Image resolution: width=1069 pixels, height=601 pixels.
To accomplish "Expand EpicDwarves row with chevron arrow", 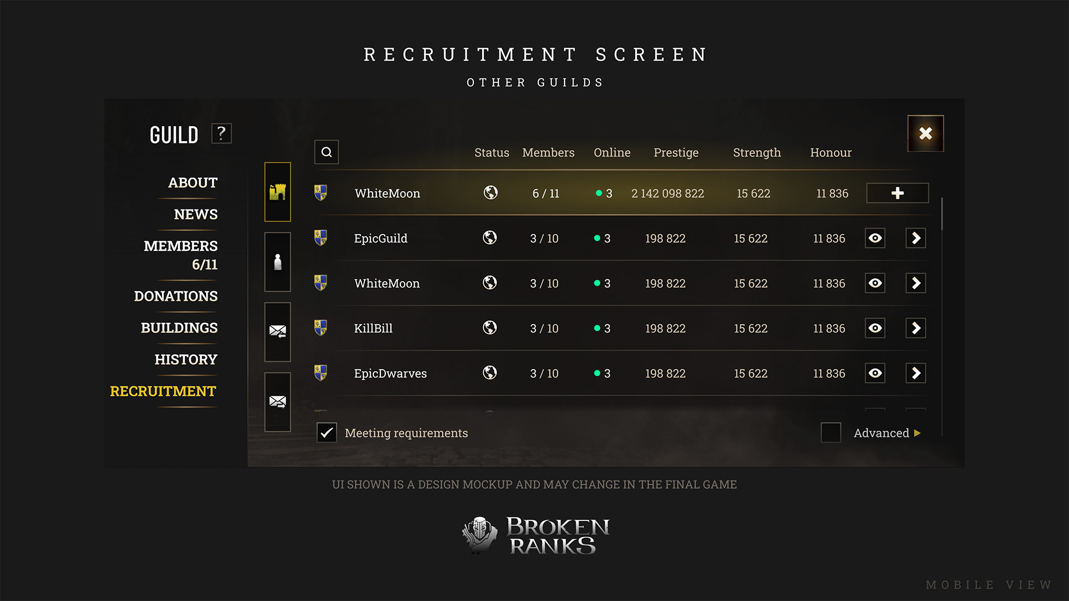I will coord(916,373).
